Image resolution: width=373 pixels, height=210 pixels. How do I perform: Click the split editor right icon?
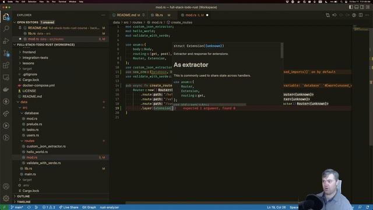(361, 15)
